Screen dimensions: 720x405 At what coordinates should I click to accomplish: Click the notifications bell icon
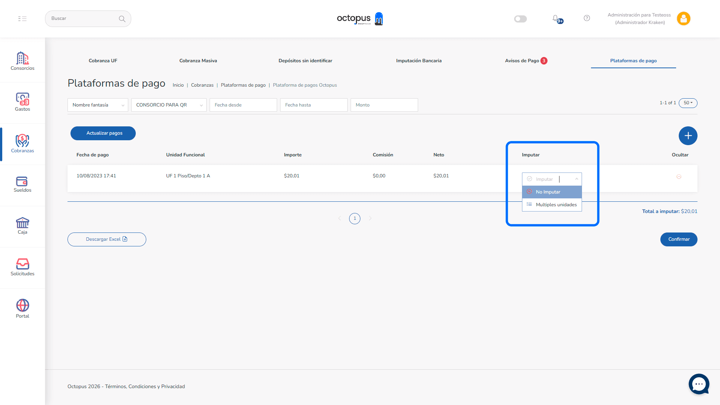click(555, 18)
